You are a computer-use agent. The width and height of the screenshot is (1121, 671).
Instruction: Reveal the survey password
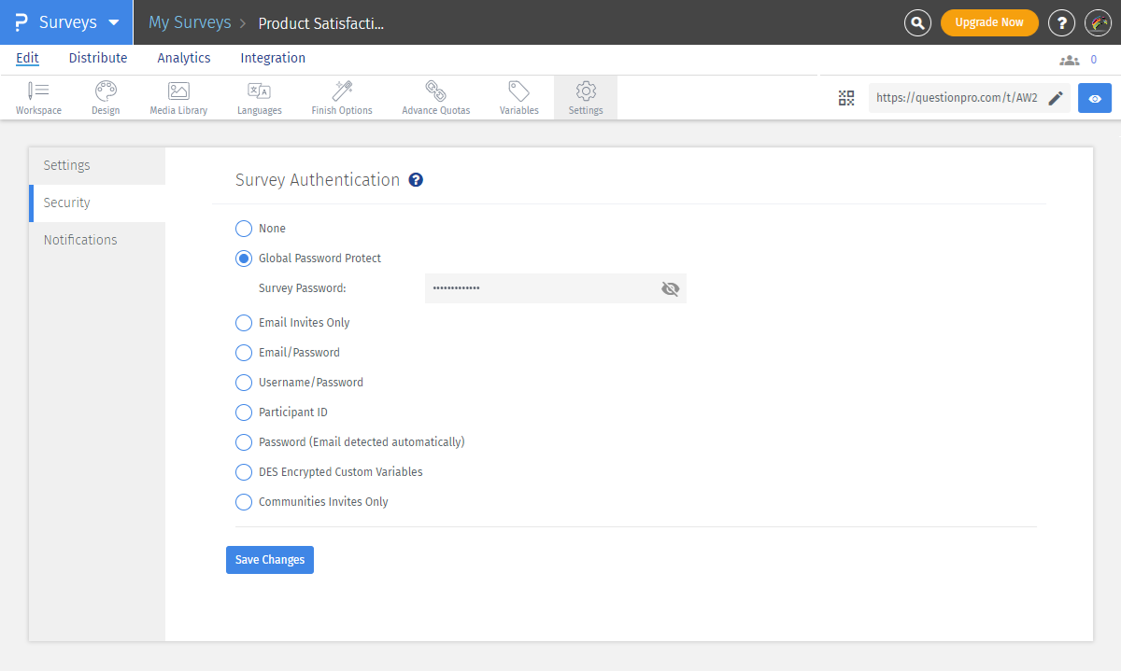[x=670, y=288]
